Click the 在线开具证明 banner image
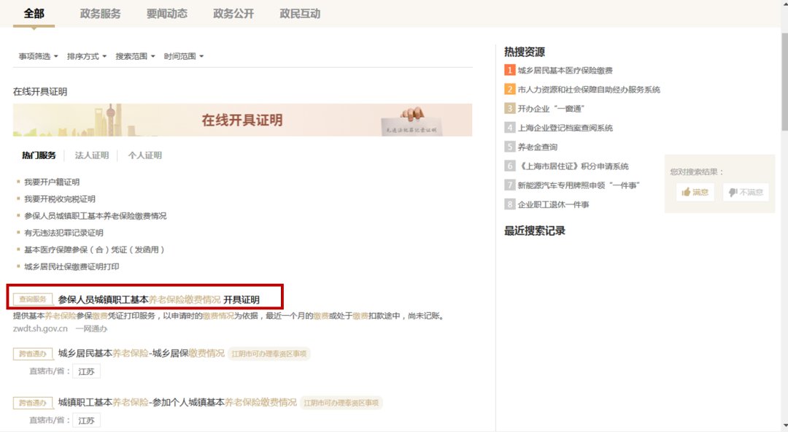788x432 pixels. (242, 120)
